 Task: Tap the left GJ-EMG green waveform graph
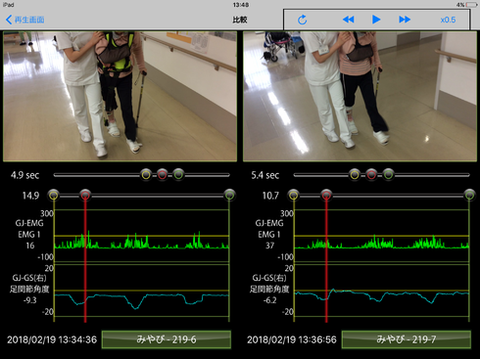click(141, 236)
